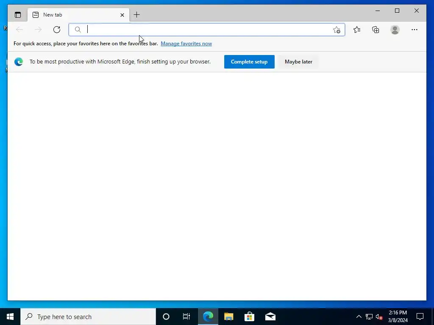Close the Edge window
The width and height of the screenshot is (434, 325).
pos(416,11)
